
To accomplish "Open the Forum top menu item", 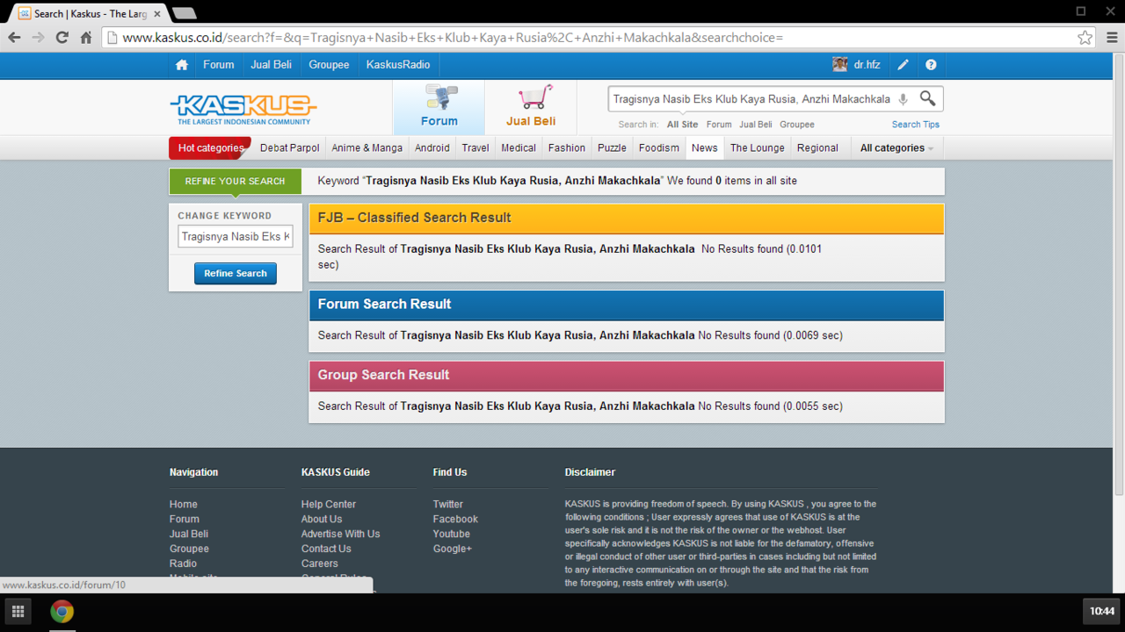I will 219,65.
